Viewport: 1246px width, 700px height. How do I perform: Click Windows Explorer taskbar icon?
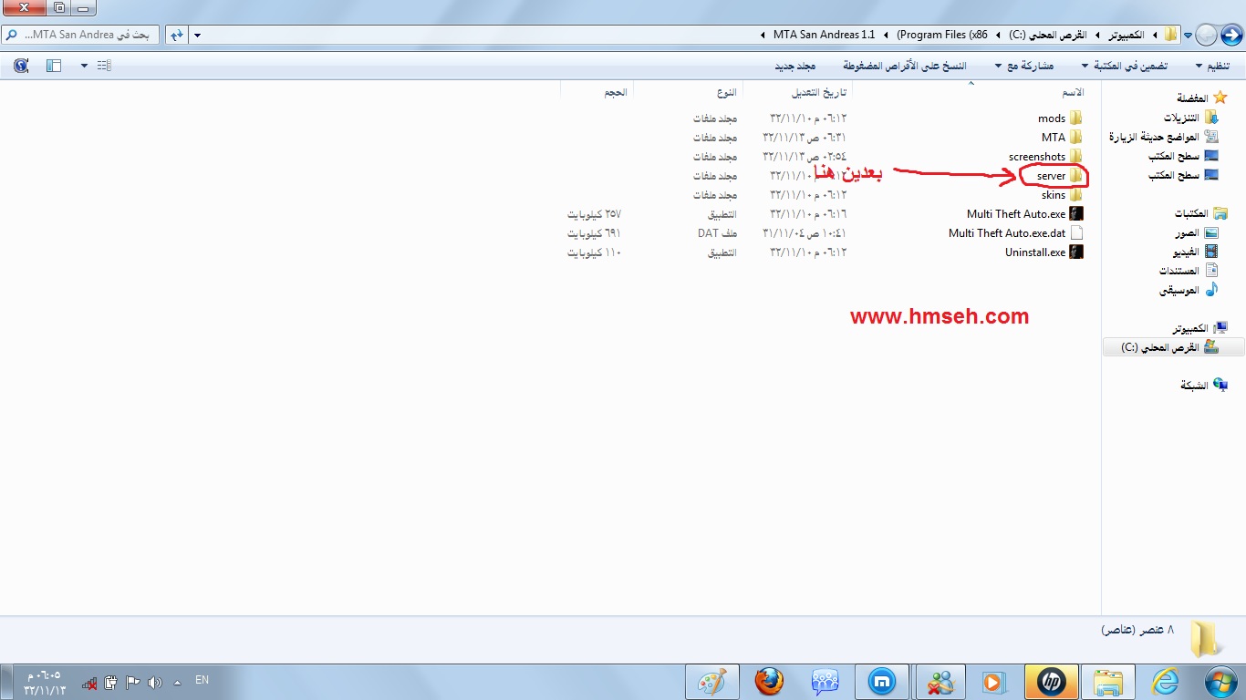[1108, 682]
